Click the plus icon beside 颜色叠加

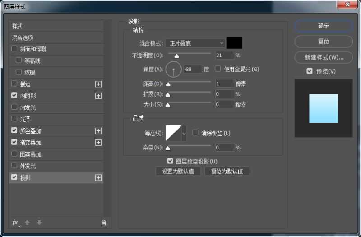tap(98, 131)
